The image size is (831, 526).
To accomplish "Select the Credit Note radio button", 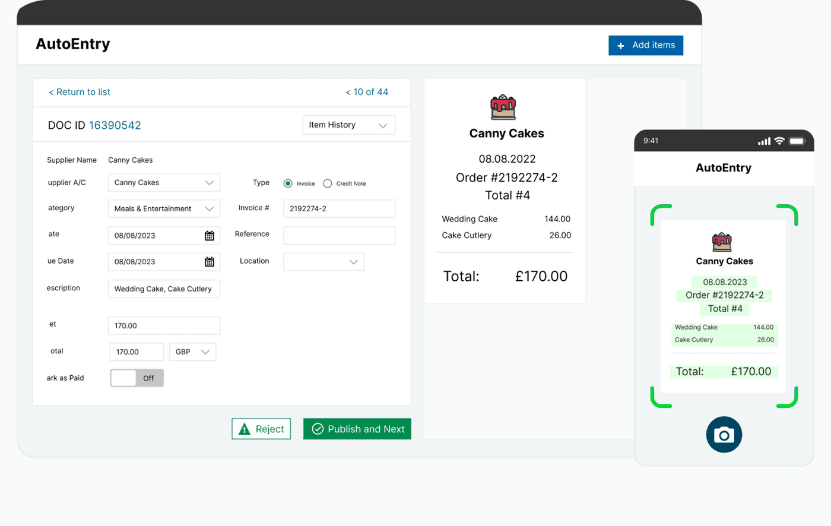I will coord(328,183).
